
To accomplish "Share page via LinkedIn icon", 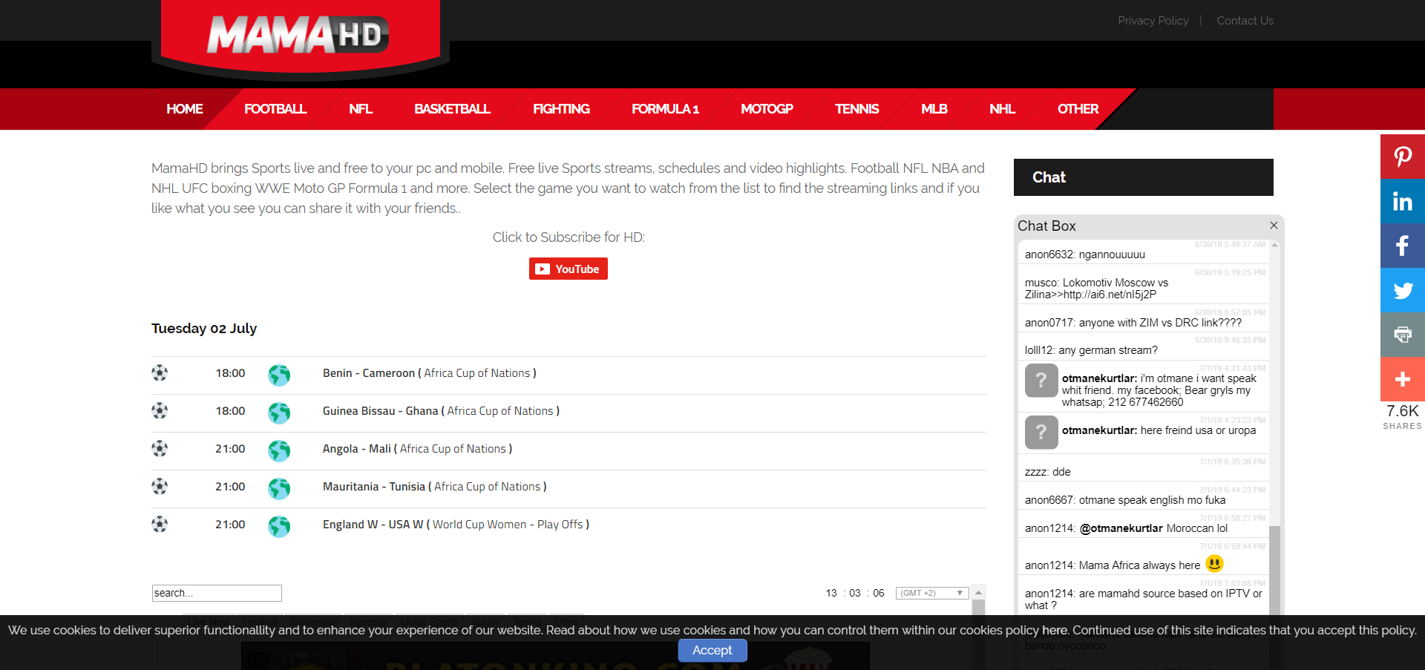I will [x=1402, y=201].
